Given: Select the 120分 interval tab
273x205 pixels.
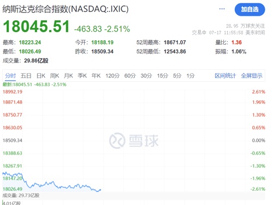Looking at the screenshot, I should [112, 76].
